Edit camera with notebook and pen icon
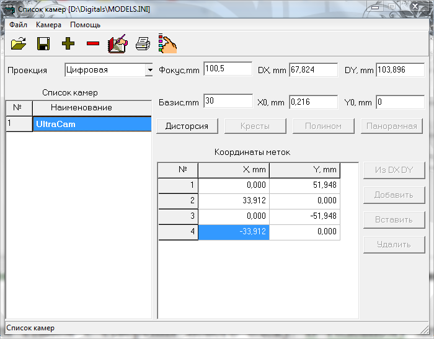The width and height of the screenshot is (434, 339). 118,43
